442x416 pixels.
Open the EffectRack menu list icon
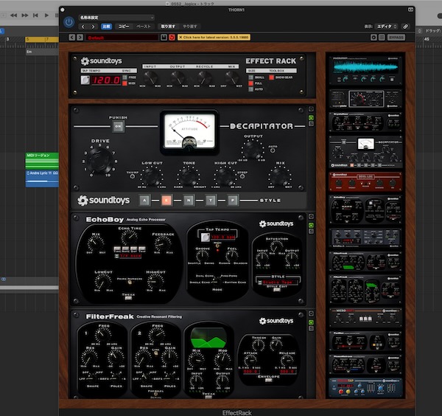[x=382, y=38]
